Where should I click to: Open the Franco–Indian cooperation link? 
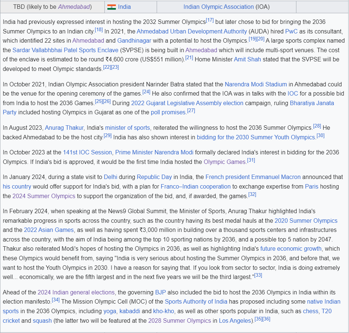(195, 186)
